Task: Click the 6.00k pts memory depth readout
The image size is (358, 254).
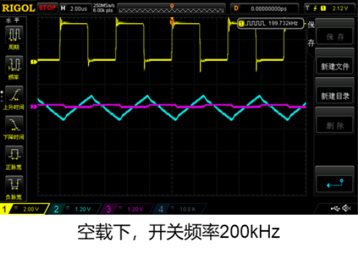Action: 103,10
